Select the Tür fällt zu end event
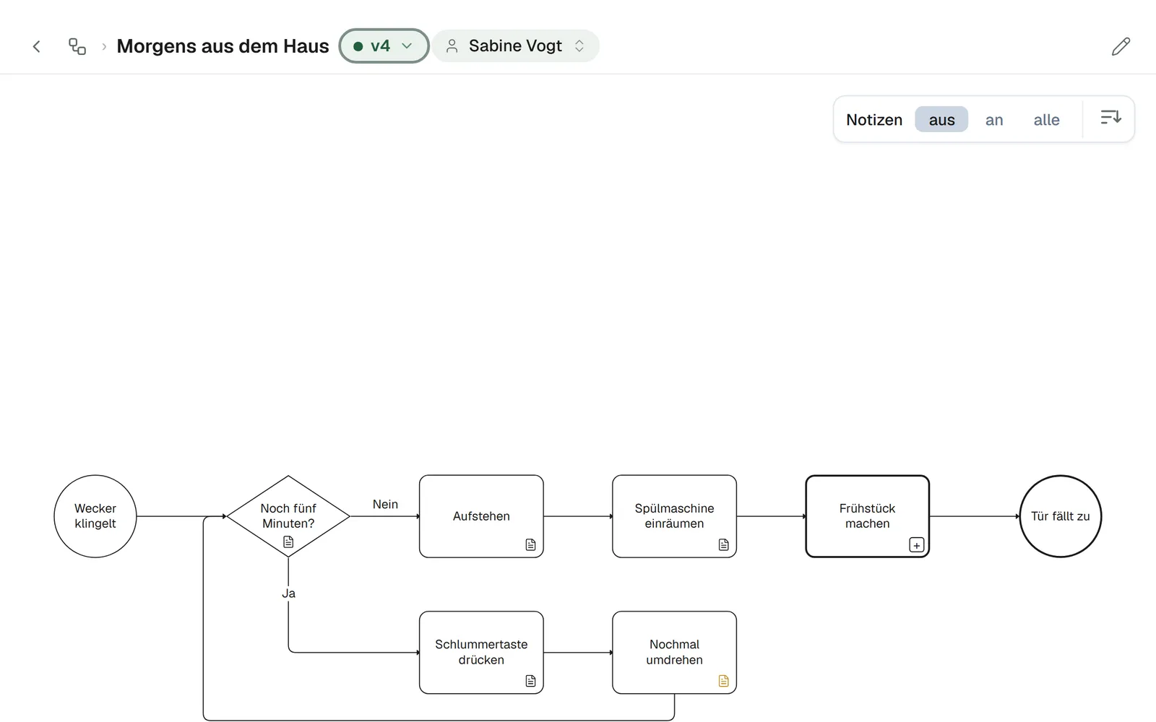The width and height of the screenshot is (1156, 722). (x=1061, y=516)
